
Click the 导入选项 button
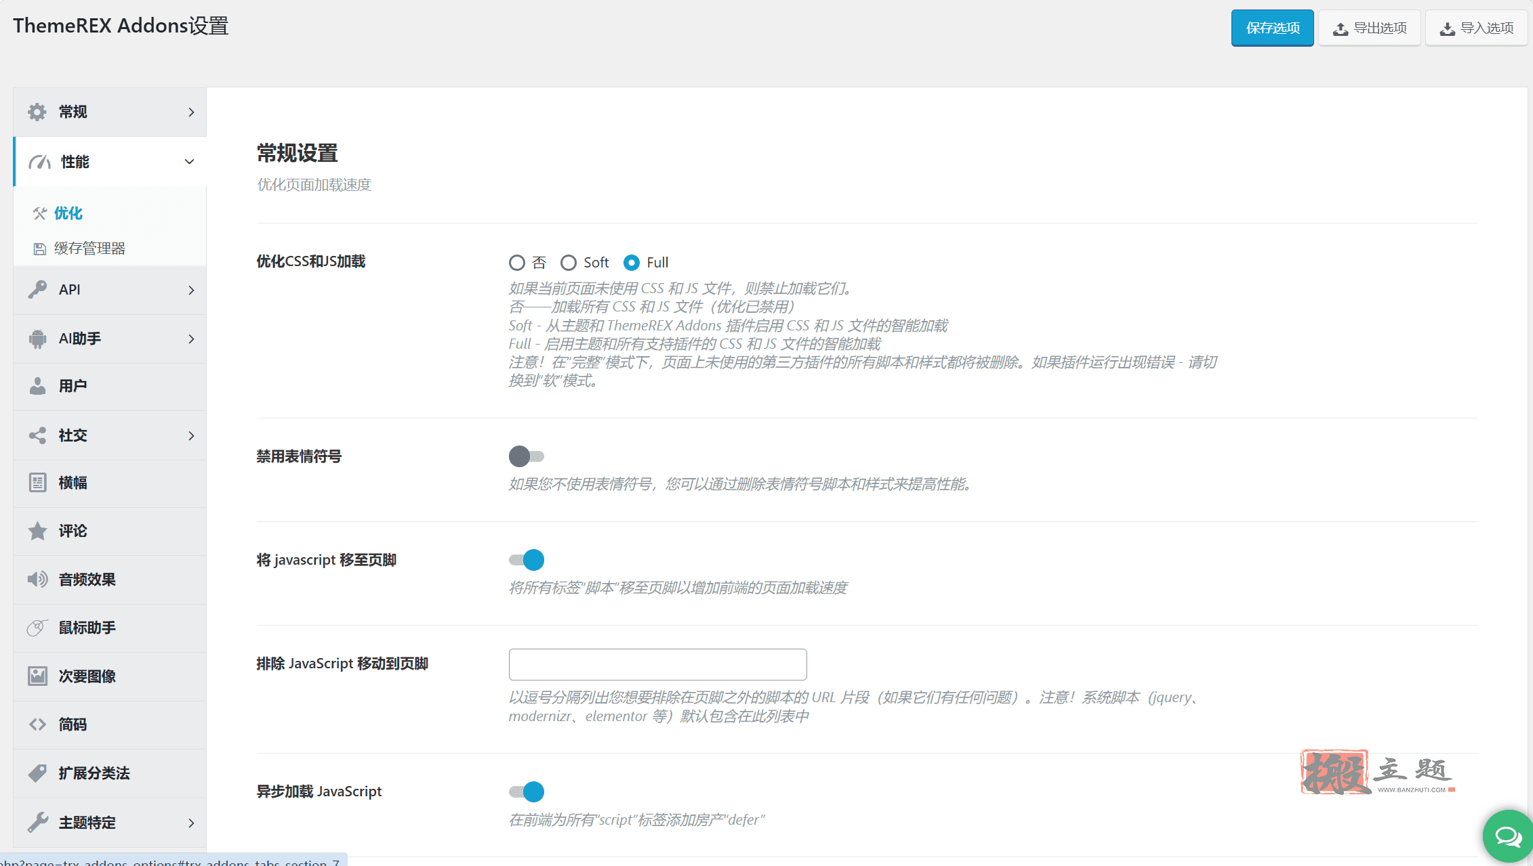[1476, 28]
